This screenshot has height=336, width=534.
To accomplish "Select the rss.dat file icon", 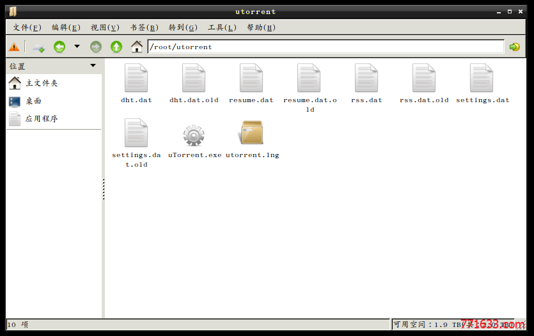I will click(366, 78).
